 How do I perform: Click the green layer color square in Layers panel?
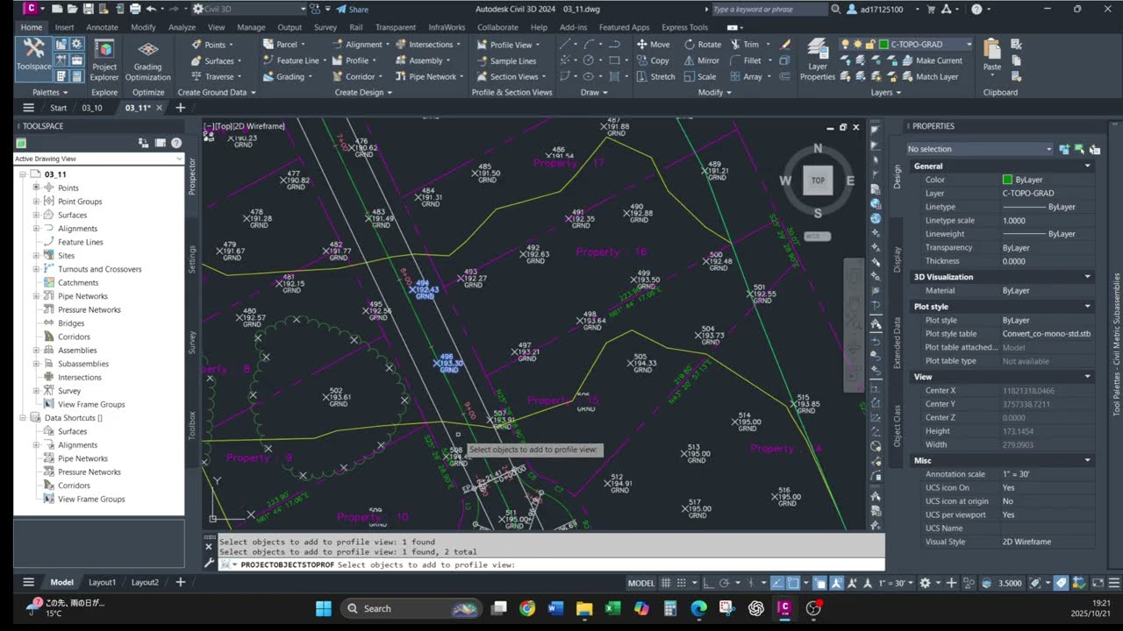[x=883, y=44]
